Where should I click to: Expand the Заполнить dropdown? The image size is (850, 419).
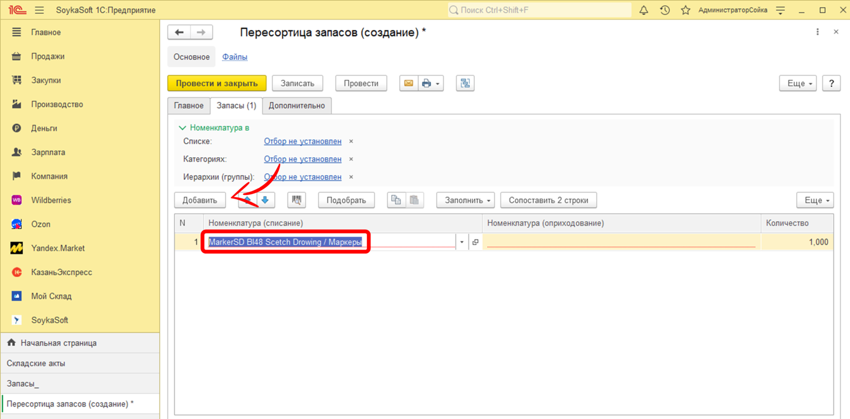pyautogui.click(x=465, y=200)
